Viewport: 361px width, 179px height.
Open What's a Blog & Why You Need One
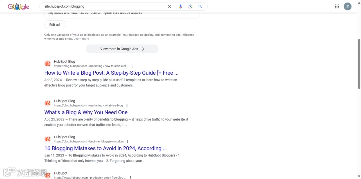(86, 112)
